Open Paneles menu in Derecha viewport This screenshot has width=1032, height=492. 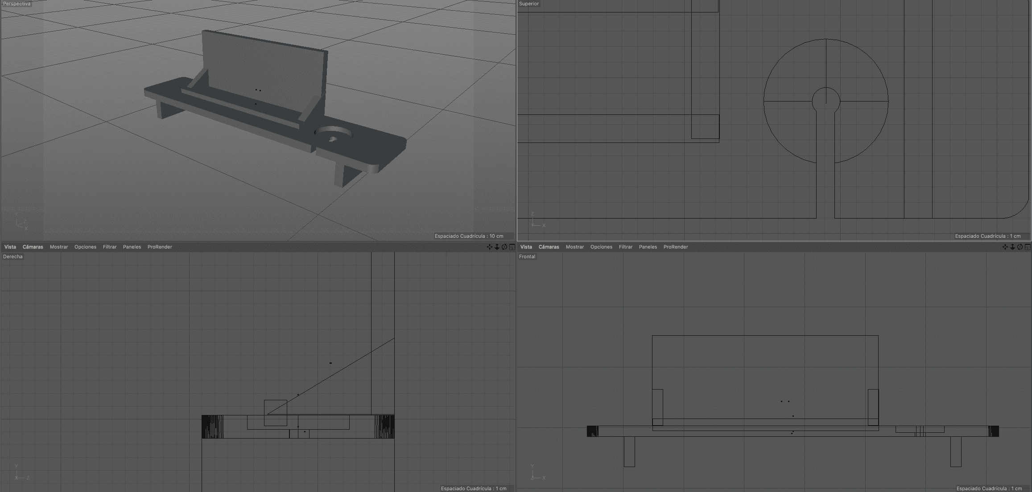point(132,247)
